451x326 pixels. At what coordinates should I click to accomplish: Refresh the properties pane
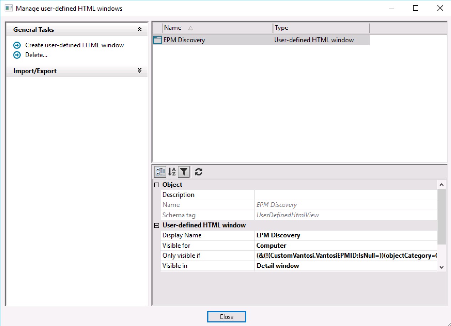click(x=198, y=172)
